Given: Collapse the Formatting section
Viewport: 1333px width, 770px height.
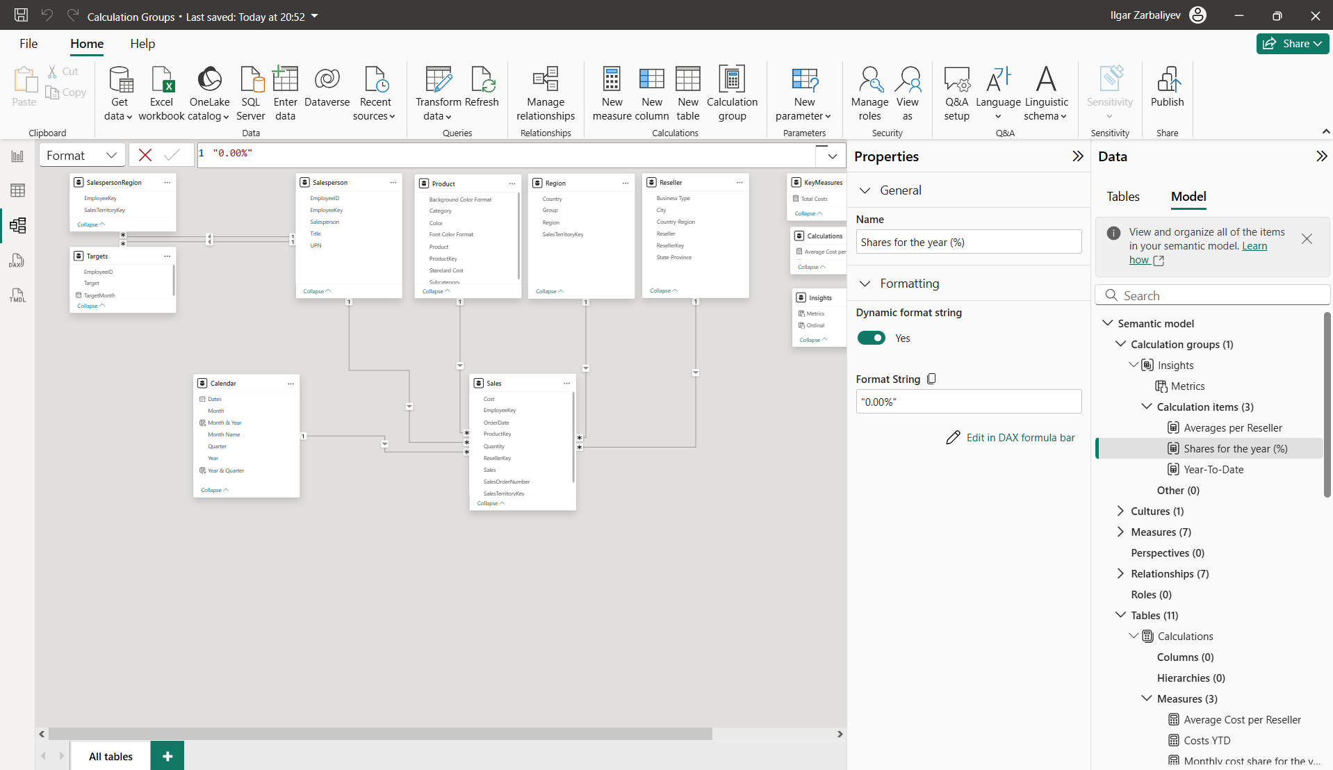Looking at the screenshot, I should click(865, 284).
